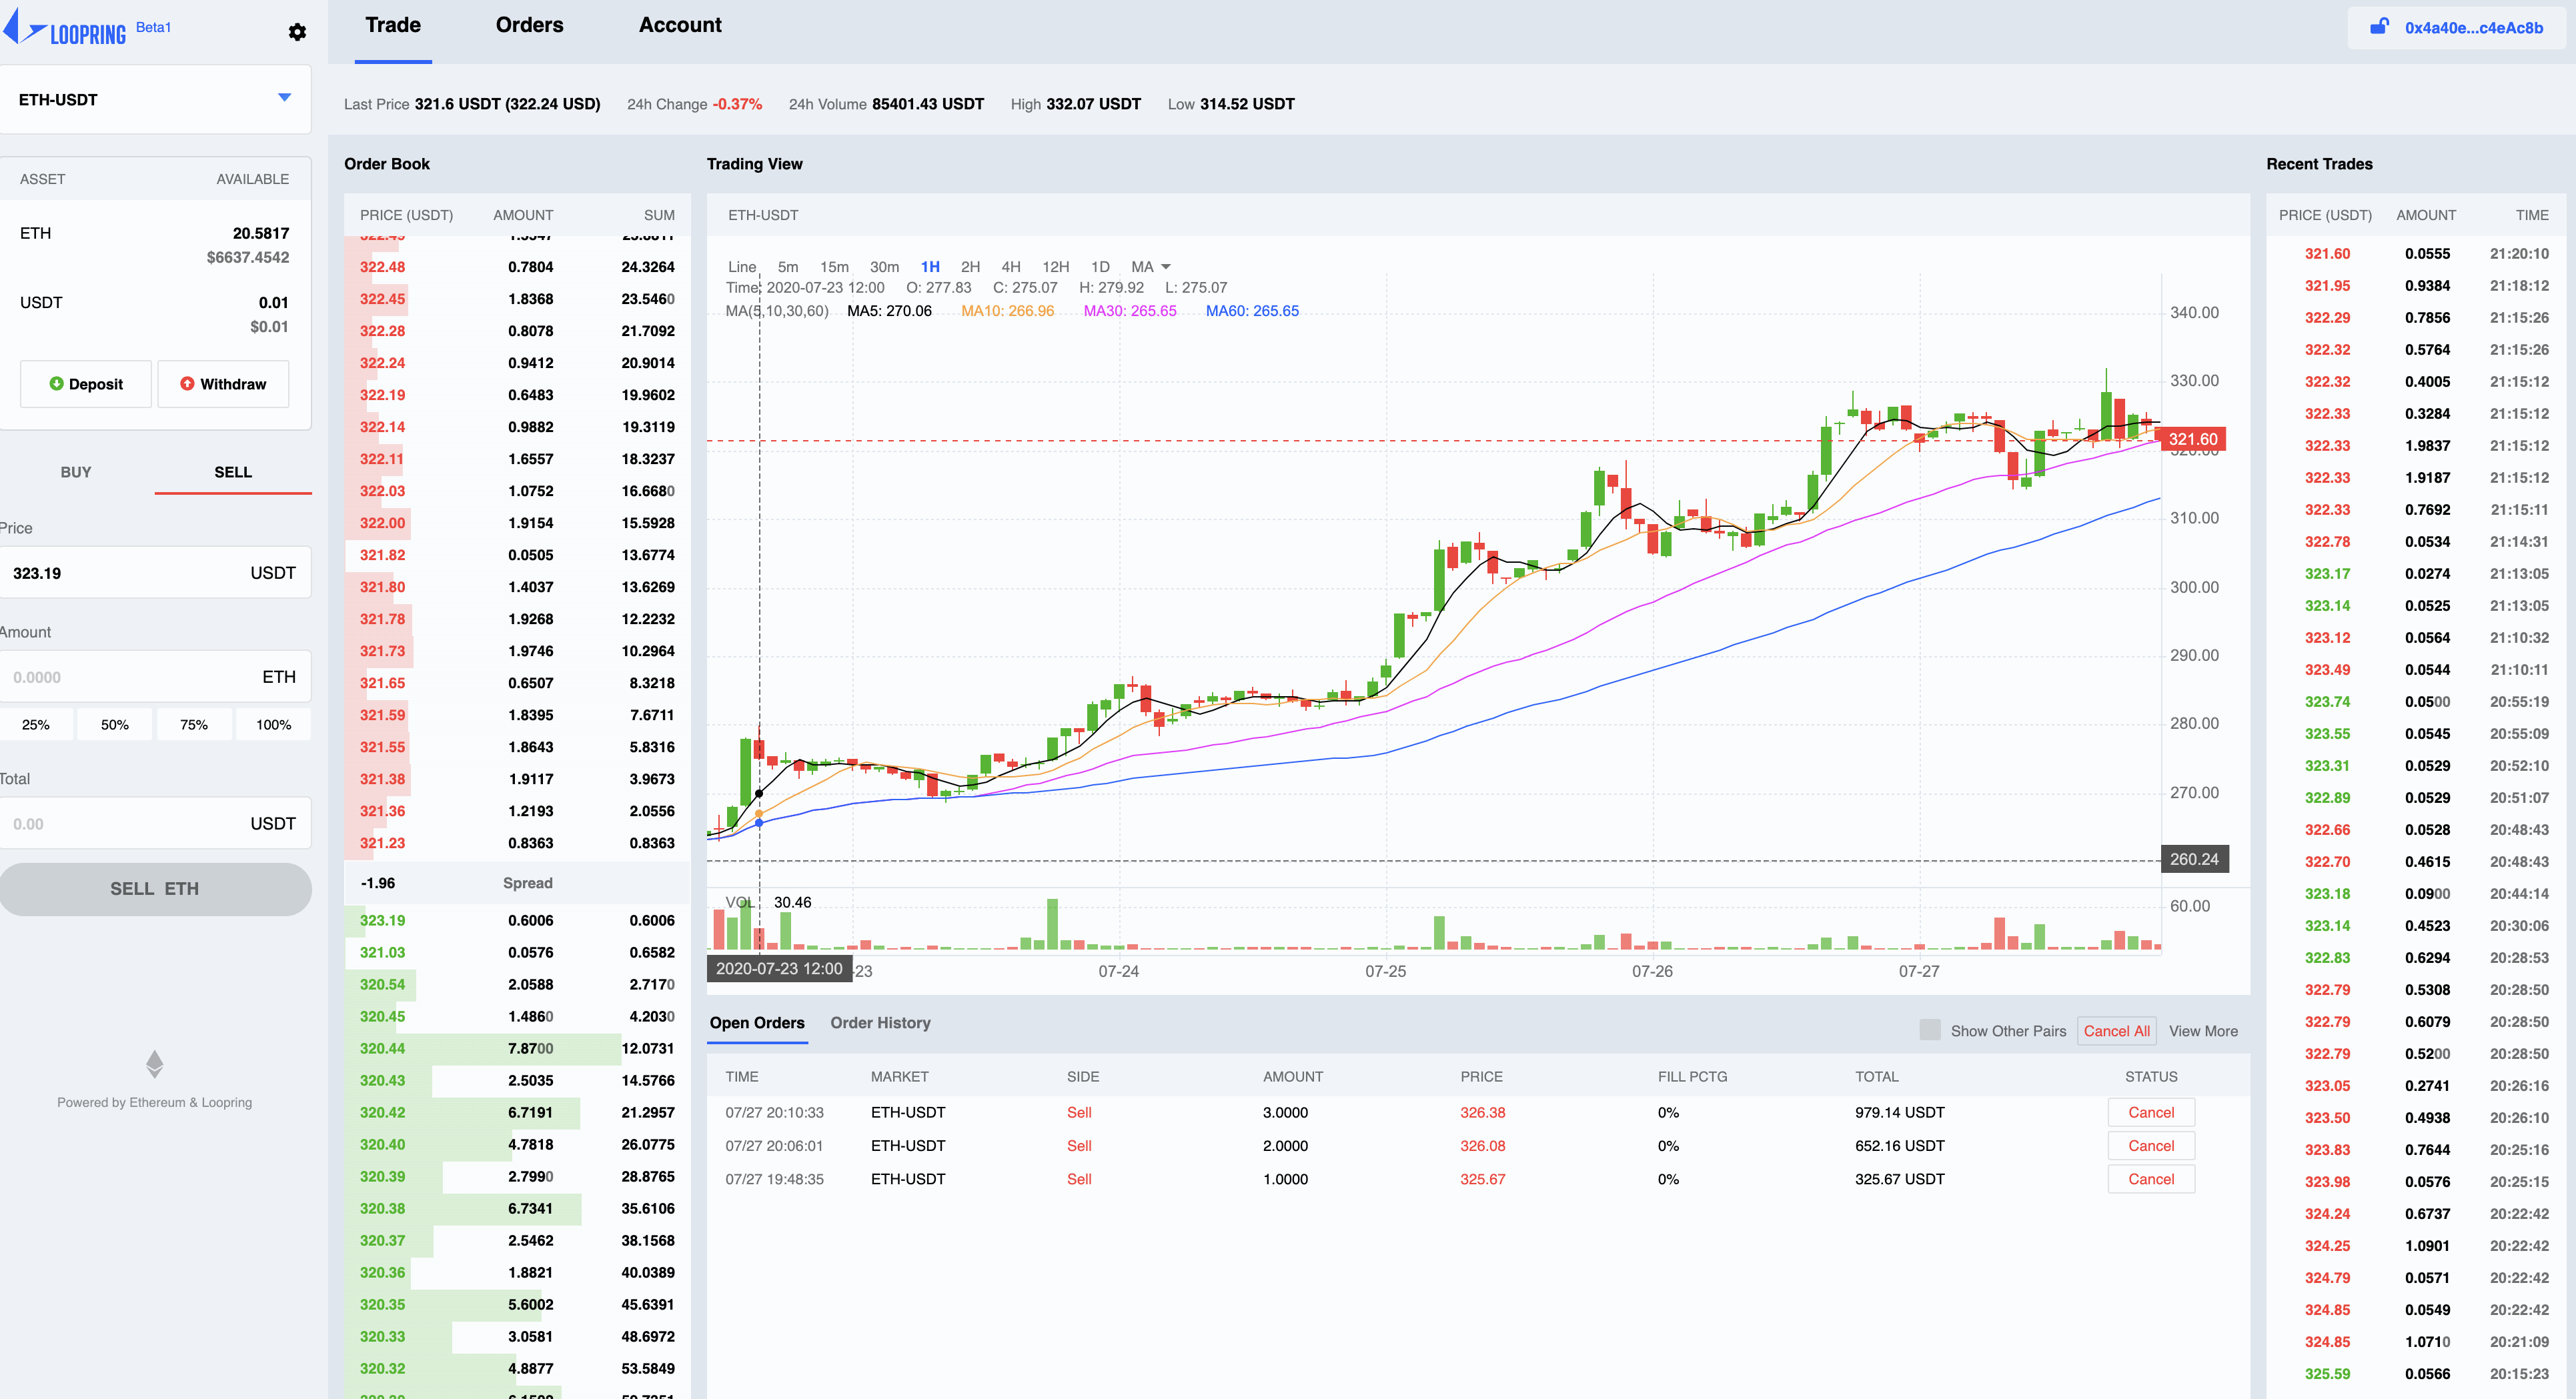Viewport: 2576px width, 1399px height.
Task: Open the ETH-USDT pair selector dropdown
Action: 283,98
